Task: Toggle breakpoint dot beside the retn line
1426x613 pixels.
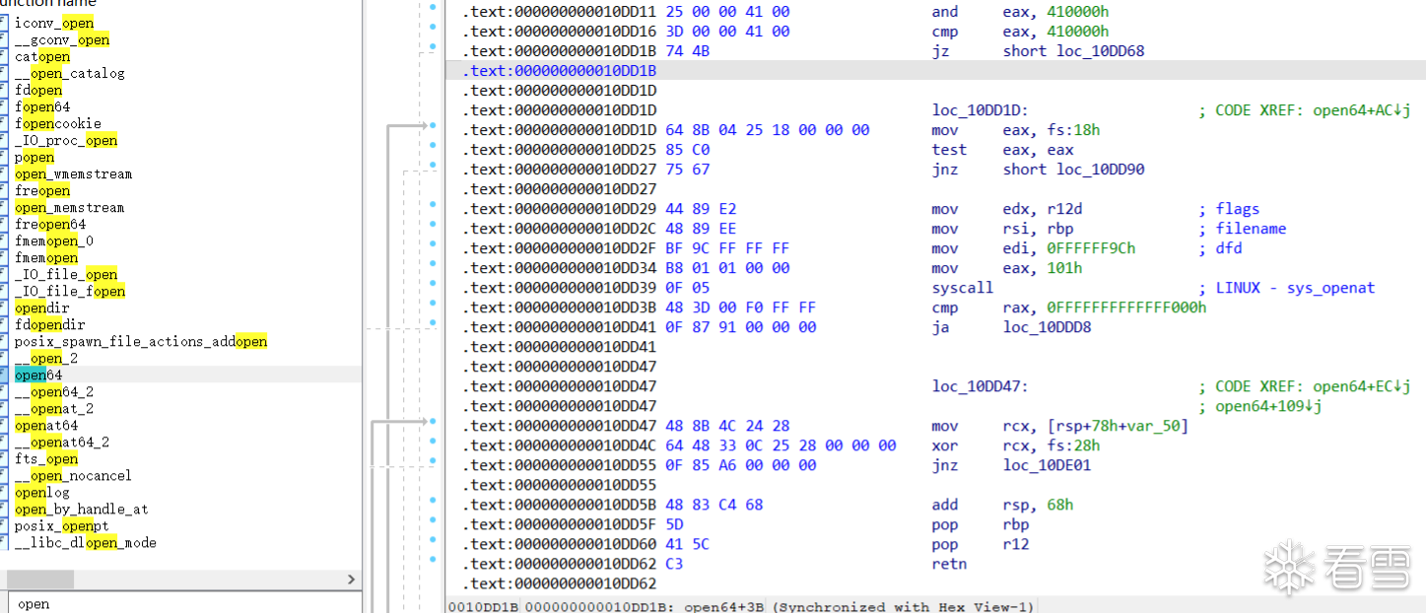Action: pyautogui.click(x=433, y=560)
